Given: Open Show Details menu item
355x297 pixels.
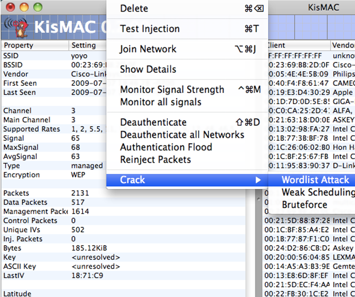Looking at the screenshot, I should click(x=187, y=69).
